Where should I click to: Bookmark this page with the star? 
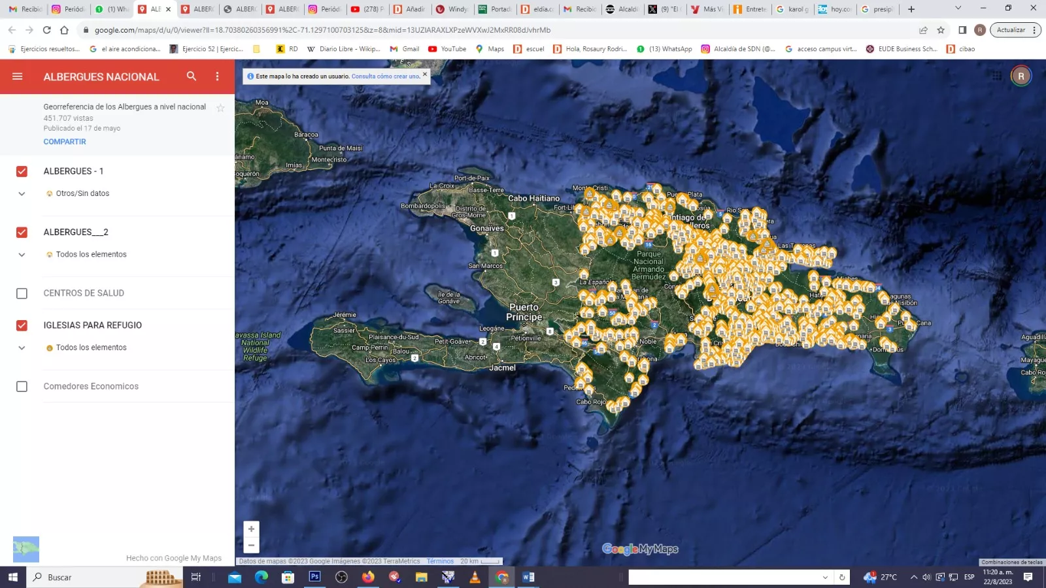click(941, 30)
